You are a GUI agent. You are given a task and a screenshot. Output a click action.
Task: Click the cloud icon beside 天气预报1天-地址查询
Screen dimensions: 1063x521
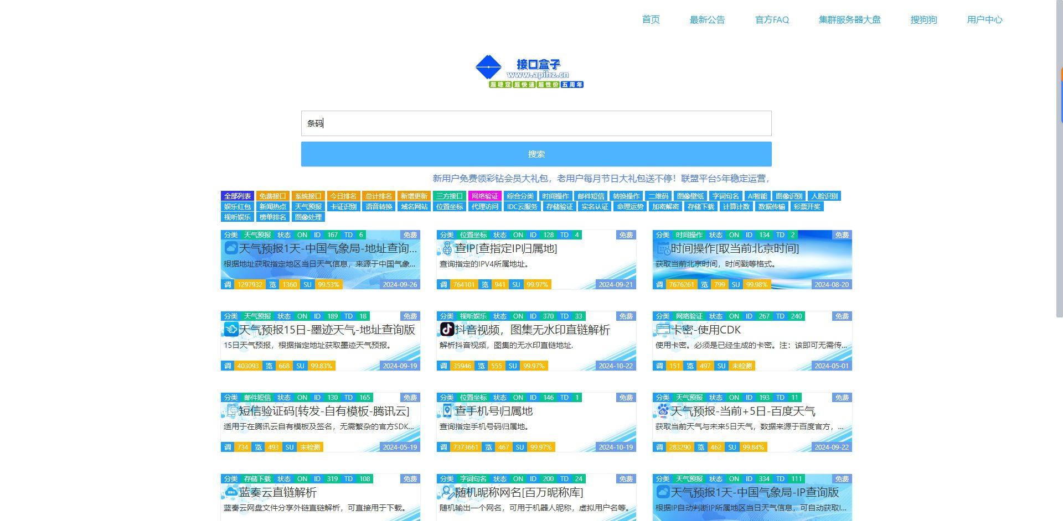point(231,248)
